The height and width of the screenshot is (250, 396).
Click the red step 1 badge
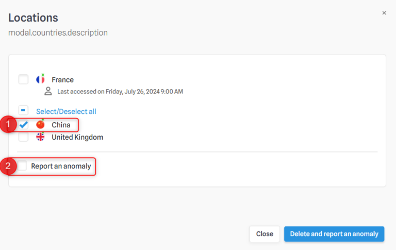[8, 124]
